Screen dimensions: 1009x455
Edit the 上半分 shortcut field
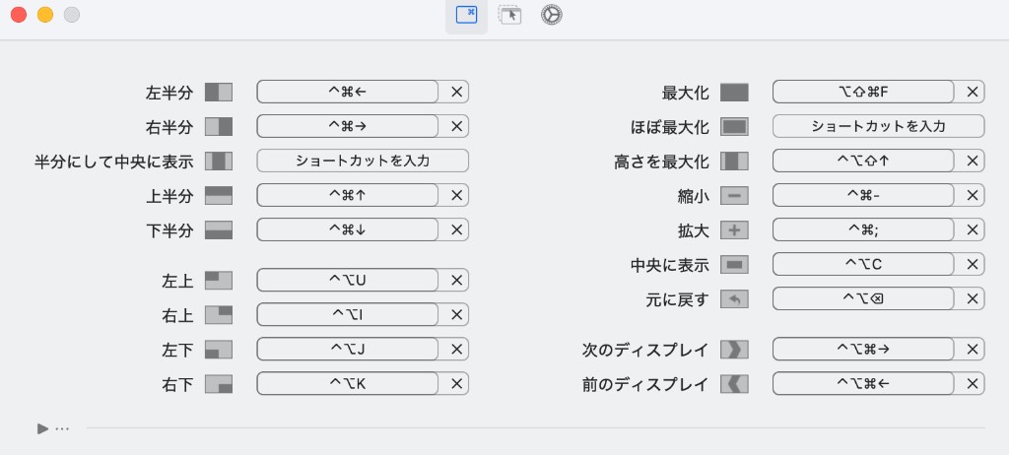tap(348, 194)
